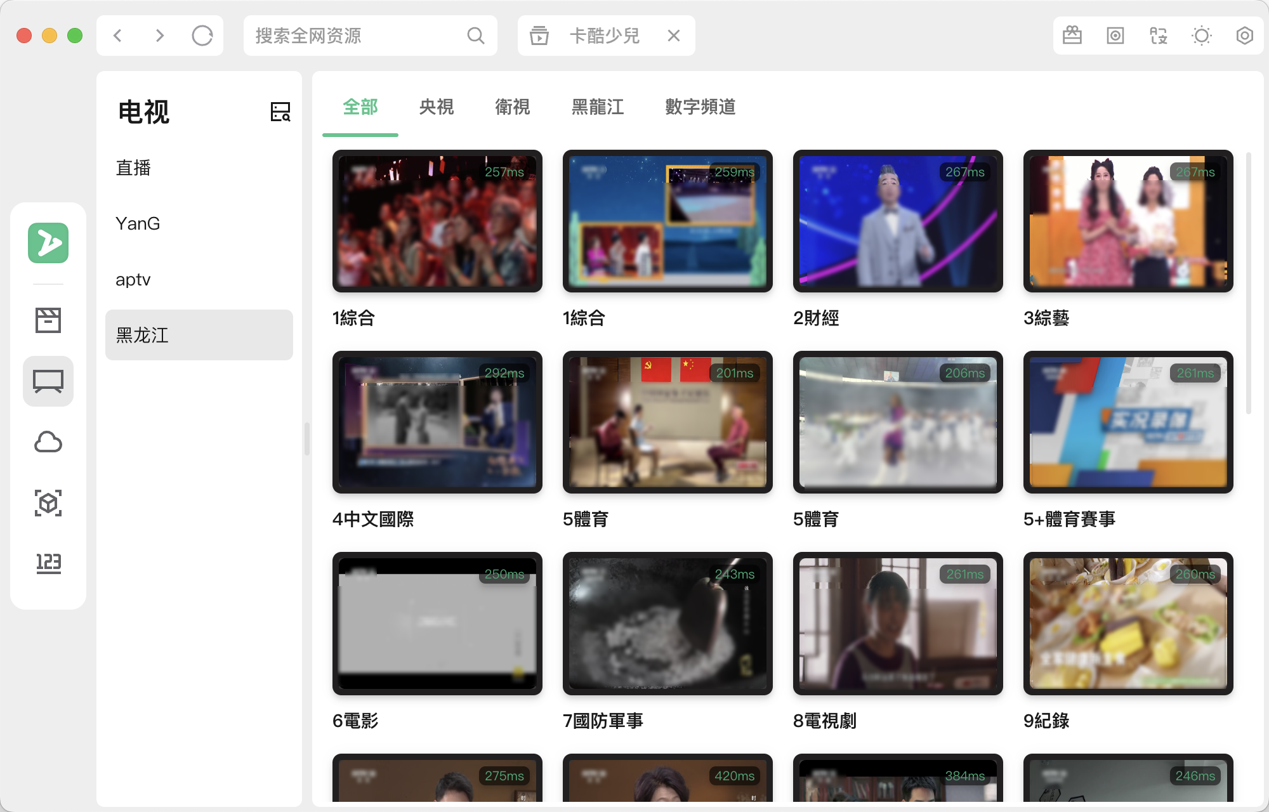Select the YanG source in list
The height and width of the screenshot is (812, 1269).
pyautogui.click(x=138, y=223)
